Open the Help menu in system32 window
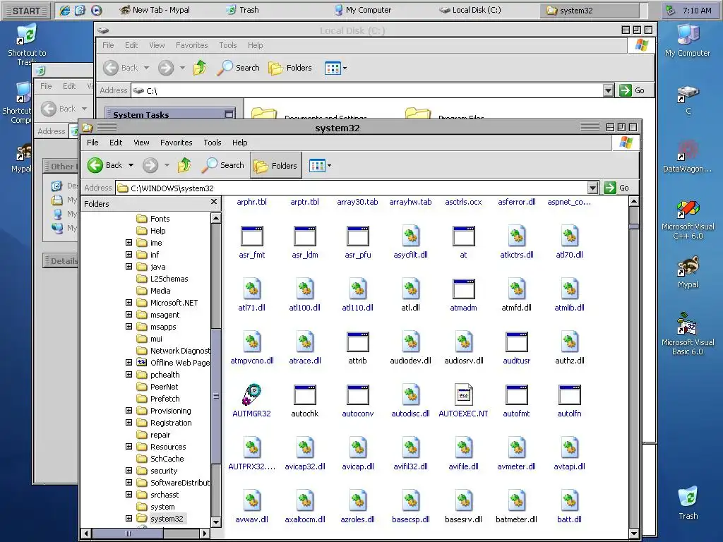723x542 pixels. pyautogui.click(x=240, y=143)
